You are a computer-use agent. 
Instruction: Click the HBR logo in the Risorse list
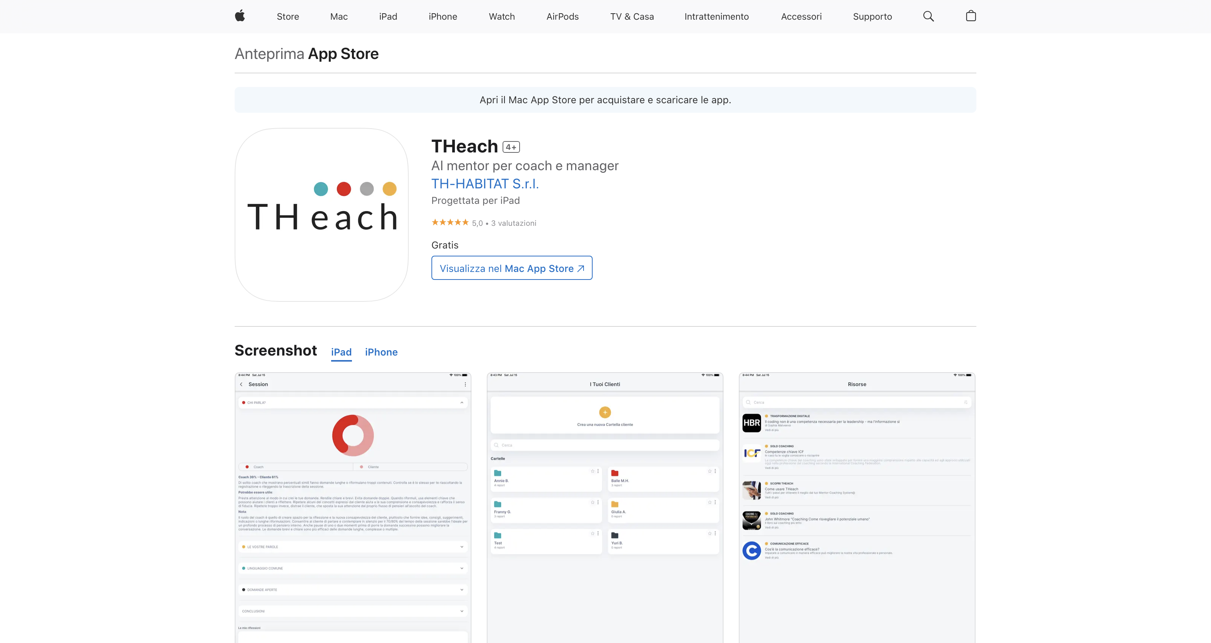[x=752, y=423]
